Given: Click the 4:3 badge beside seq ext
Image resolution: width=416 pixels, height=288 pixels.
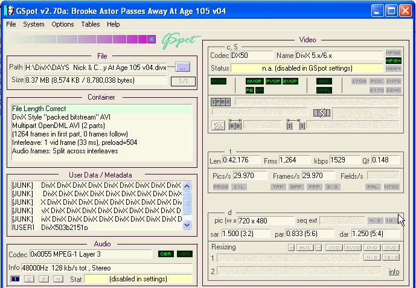Looking at the screenshot, I should (375, 220).
